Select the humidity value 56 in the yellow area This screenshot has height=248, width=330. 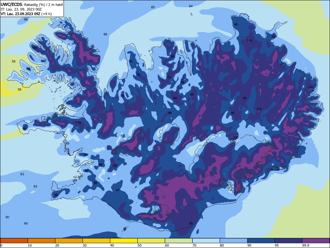click(19, 89)
